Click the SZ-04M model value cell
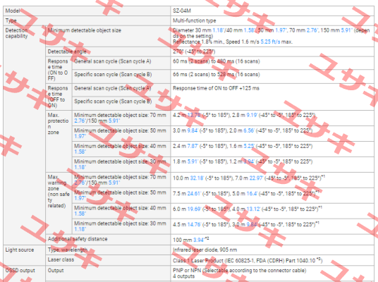 coord(272,11)
